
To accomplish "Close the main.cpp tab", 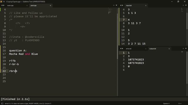I will 27,6.
